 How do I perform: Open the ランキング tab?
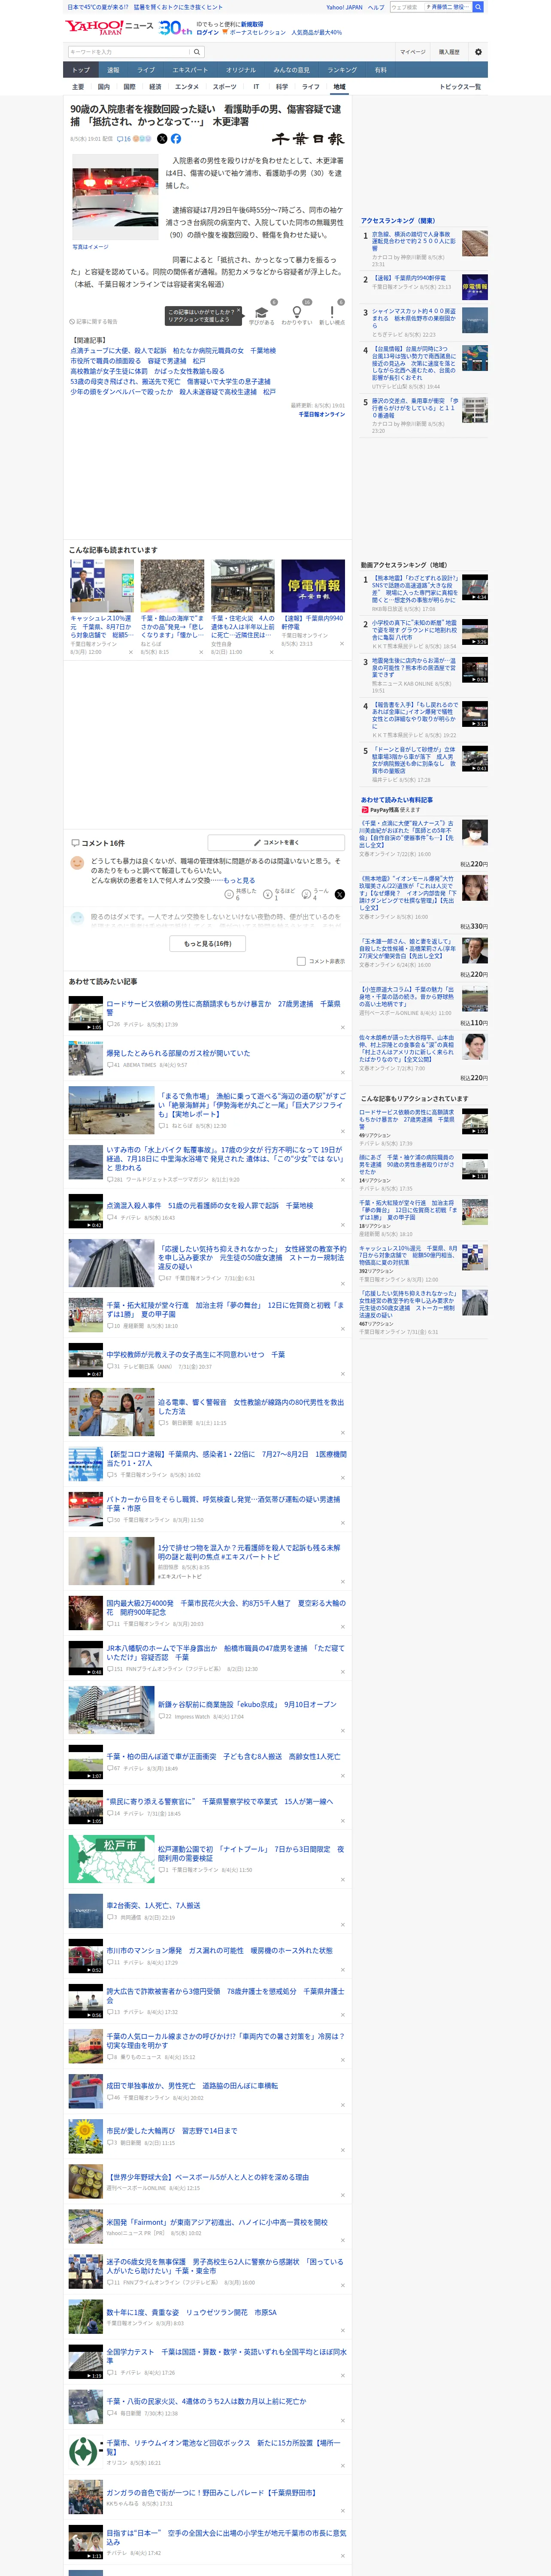coord(342,70)
